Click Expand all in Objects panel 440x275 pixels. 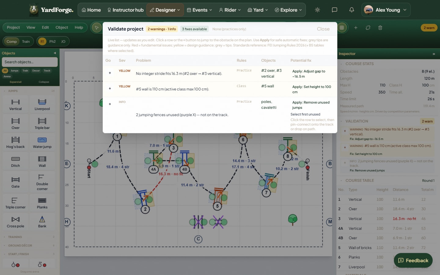16,82
